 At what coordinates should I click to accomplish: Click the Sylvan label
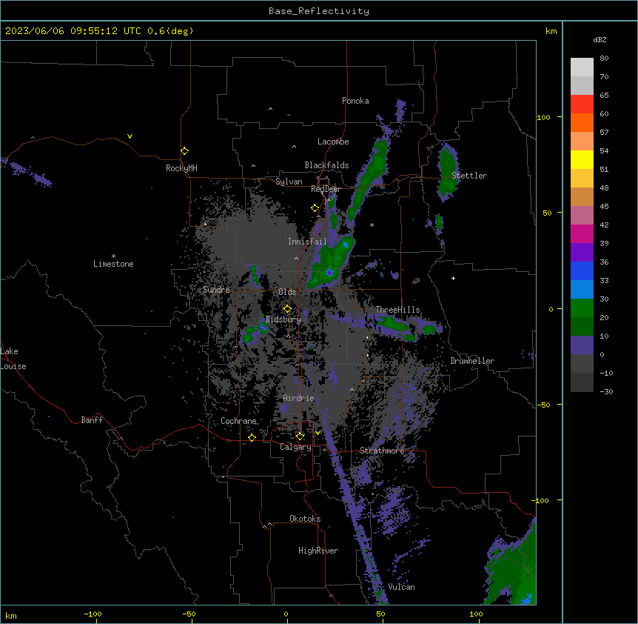click(289, 182)
